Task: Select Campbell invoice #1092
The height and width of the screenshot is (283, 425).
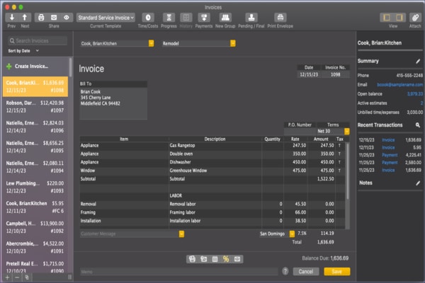Action: (35, 227)
